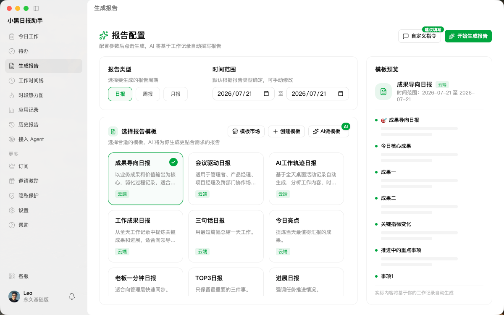The height and width of the screenshot is (315, 504).
Task: Click 今日核心成果 preview section
Action: coord(396,146)
